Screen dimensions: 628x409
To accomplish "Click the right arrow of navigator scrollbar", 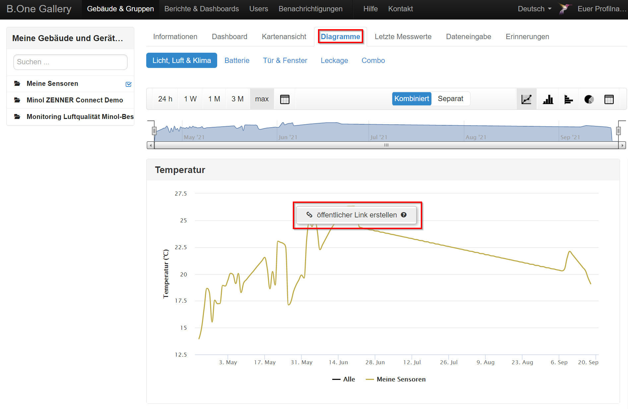I will pyautogui.click(x=622, y=145).
